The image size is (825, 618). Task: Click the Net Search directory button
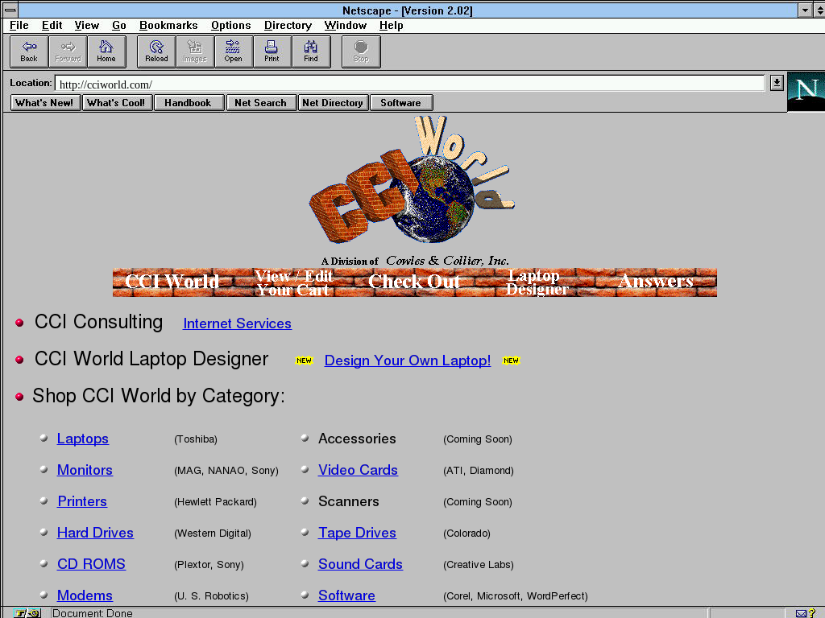(260, 103)
